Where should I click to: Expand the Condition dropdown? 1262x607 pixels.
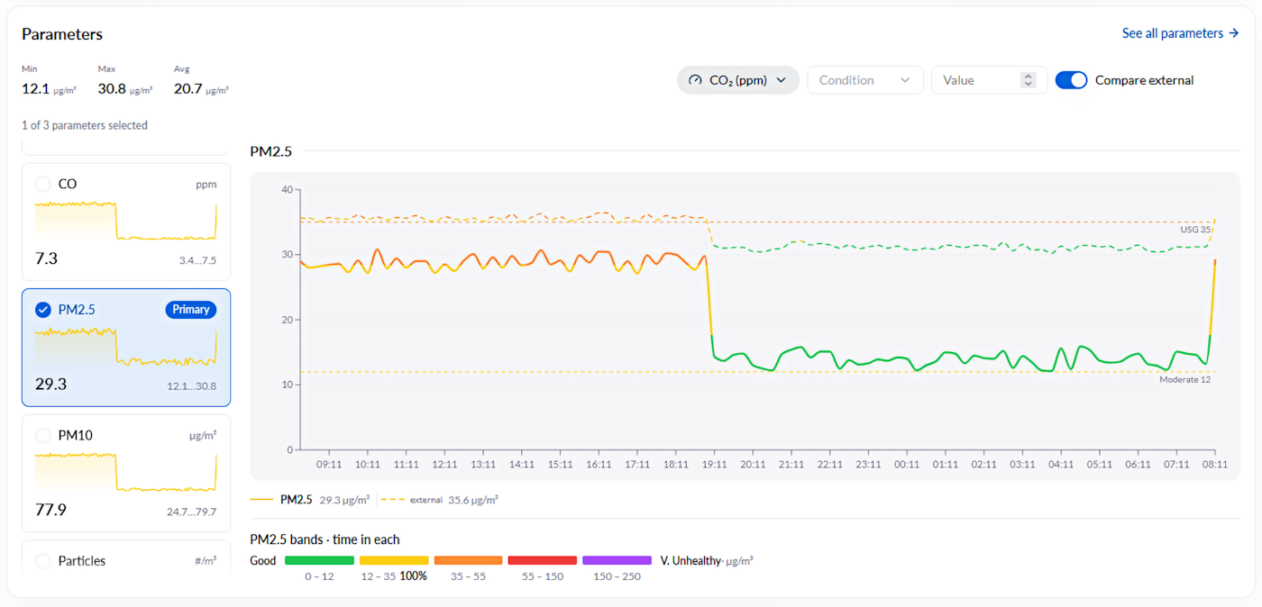[865, 80]
